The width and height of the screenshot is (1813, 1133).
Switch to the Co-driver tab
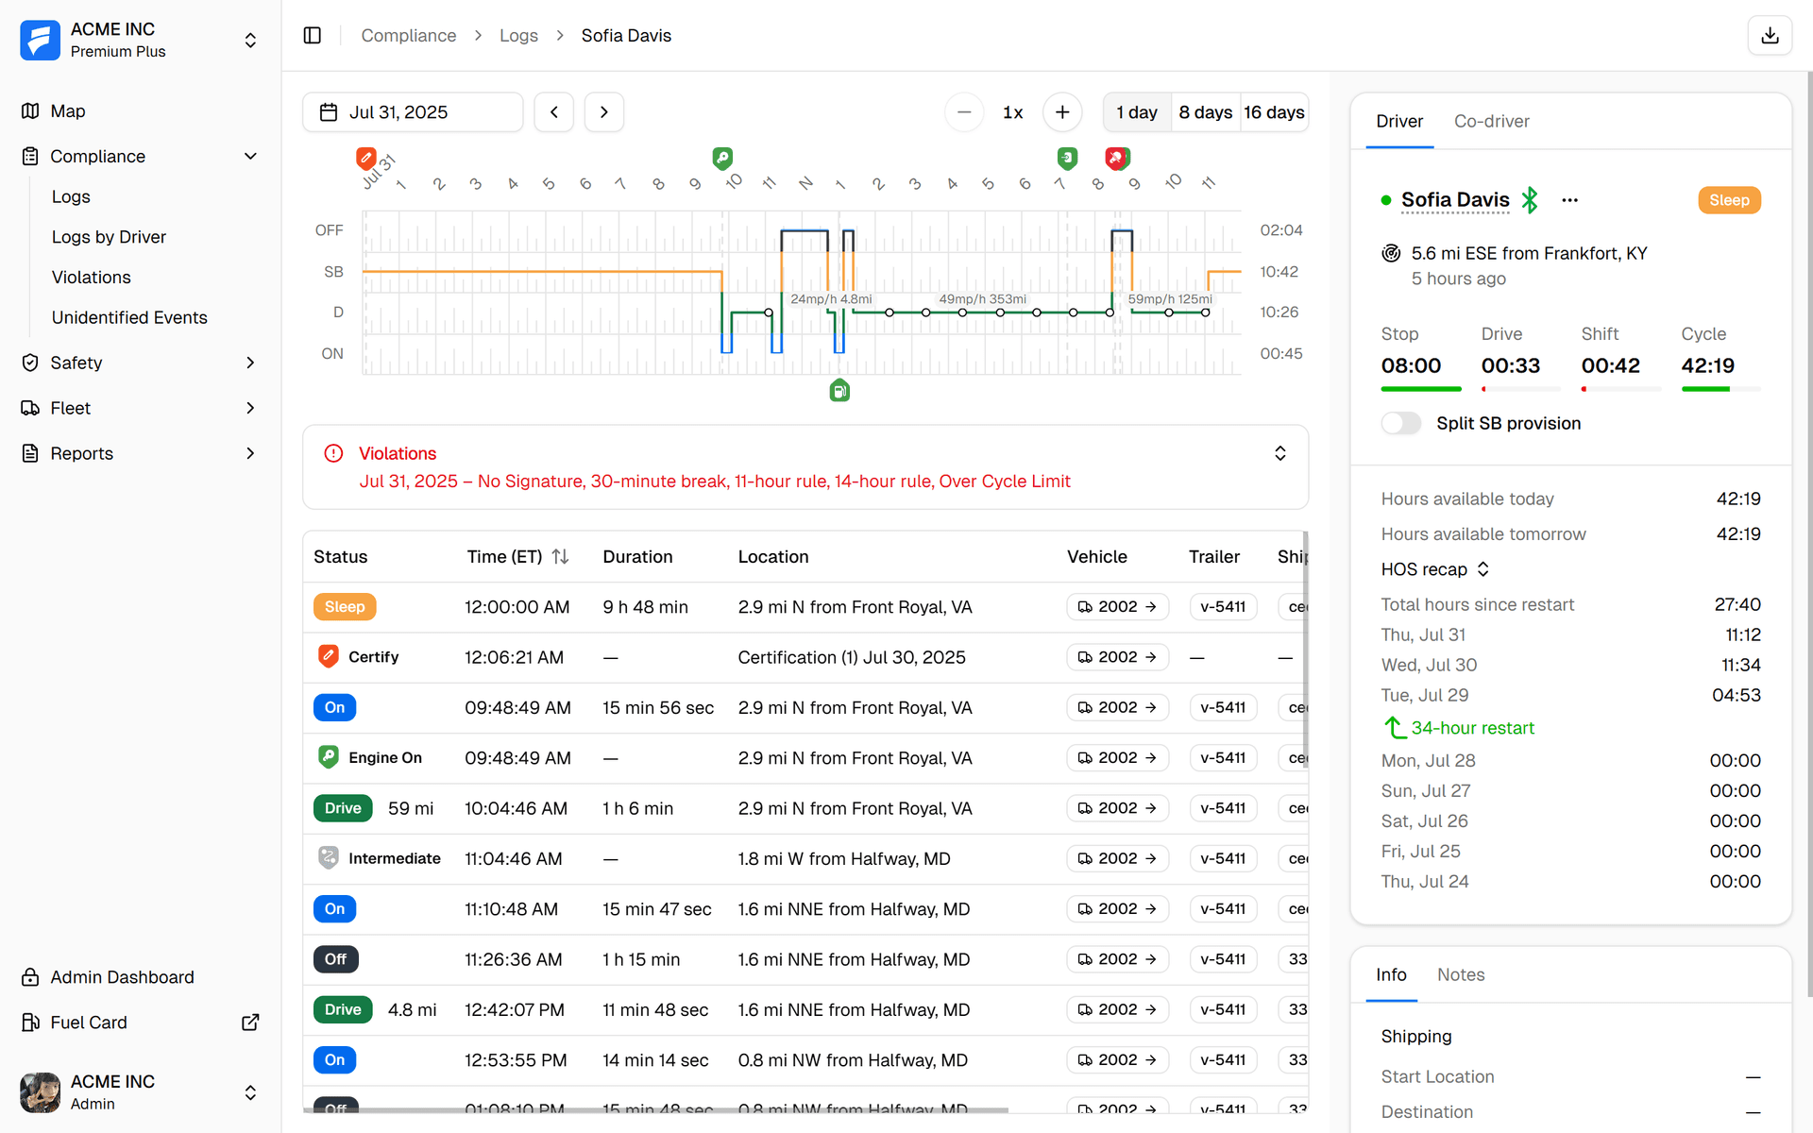pyautogui.click(x=1491, y=121)
